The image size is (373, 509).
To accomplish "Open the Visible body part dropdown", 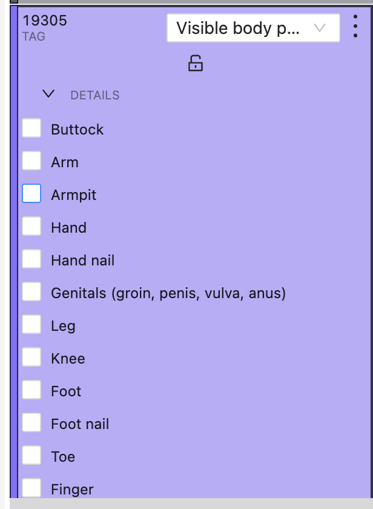I will (253, 28).
